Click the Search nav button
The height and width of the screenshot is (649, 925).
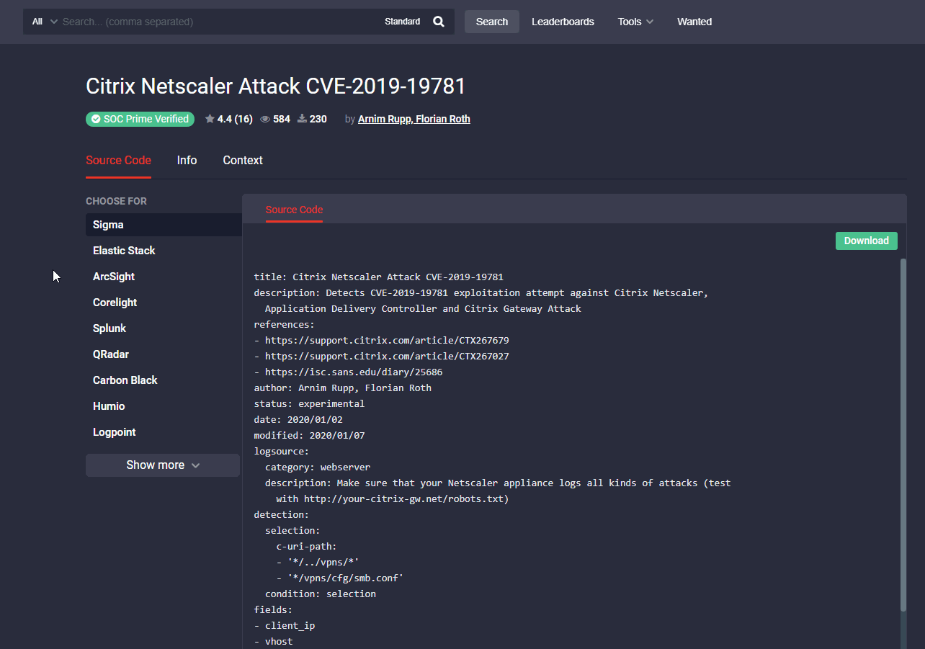click(x=492, y=22)
